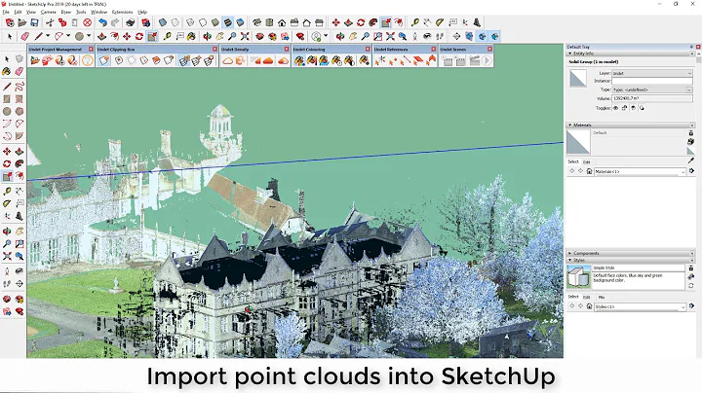Click the Styles details arrow button

(691, 306)
